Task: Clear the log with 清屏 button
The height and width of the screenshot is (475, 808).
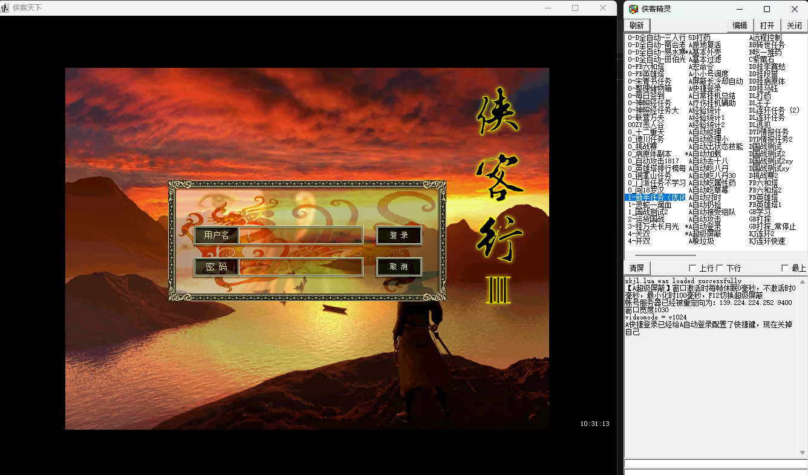Action: pyautogui.click(x=637, y=268)
